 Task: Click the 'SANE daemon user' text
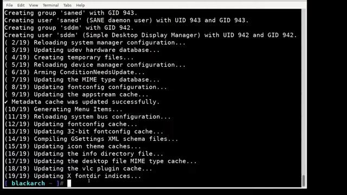[x=119, y=21]
